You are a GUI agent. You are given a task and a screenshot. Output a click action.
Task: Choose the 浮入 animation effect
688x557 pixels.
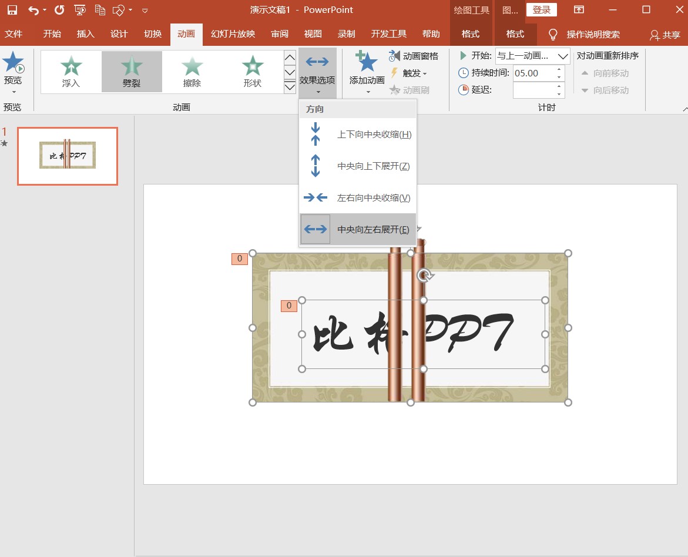(71, 72)
